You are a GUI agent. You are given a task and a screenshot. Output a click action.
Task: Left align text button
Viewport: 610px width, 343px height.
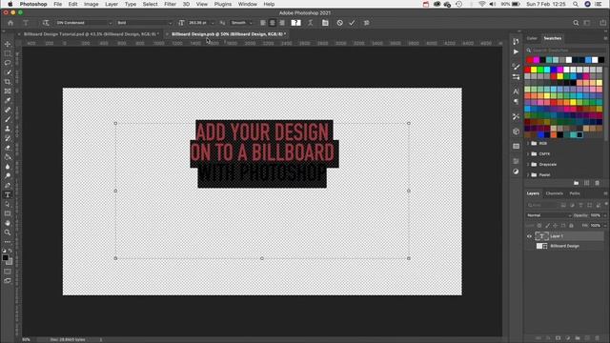263,23
